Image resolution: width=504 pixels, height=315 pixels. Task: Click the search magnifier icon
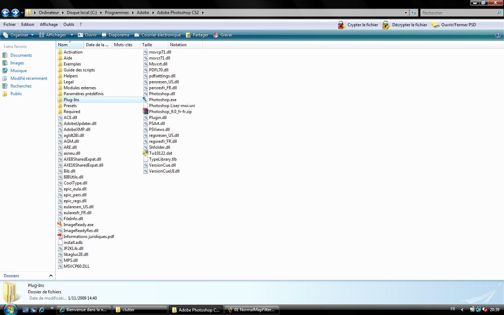(x=499, y=13)
